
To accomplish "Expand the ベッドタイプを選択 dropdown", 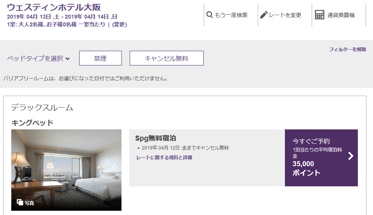I will click(x=38, y=58).
